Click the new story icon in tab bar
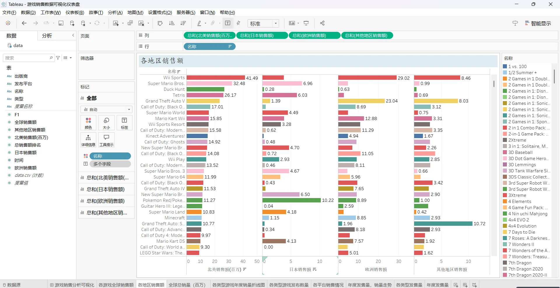 pyautogui.click(x=475, y=285)
